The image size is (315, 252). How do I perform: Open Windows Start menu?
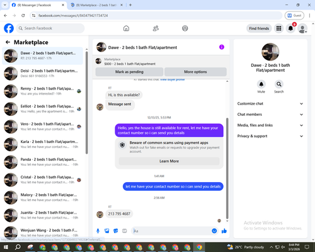point(6,247)
